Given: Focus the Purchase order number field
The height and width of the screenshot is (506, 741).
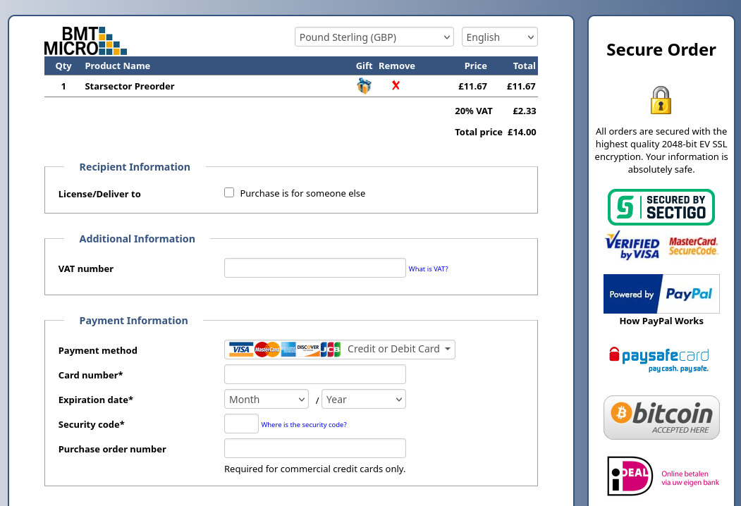Looking at the screenshot, I should pyautogui.click(x=314, y=448).
